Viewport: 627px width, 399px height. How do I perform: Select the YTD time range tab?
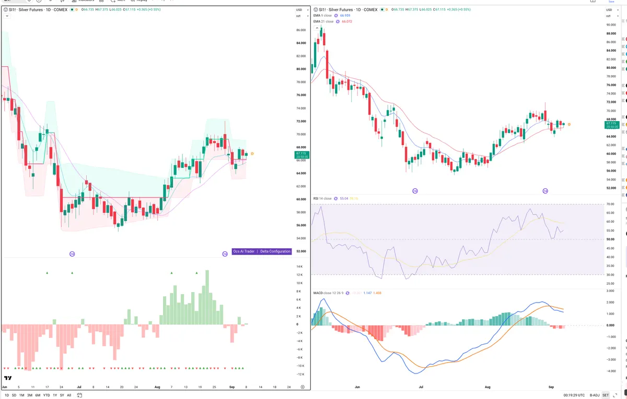click(47, 395)
